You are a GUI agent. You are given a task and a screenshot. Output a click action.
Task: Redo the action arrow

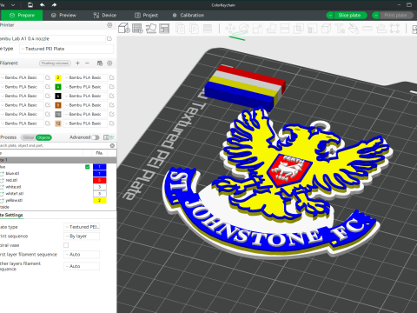coord(54,4)
